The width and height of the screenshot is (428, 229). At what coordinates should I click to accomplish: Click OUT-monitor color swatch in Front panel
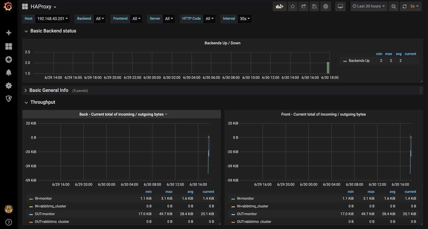tap(233, 214)
